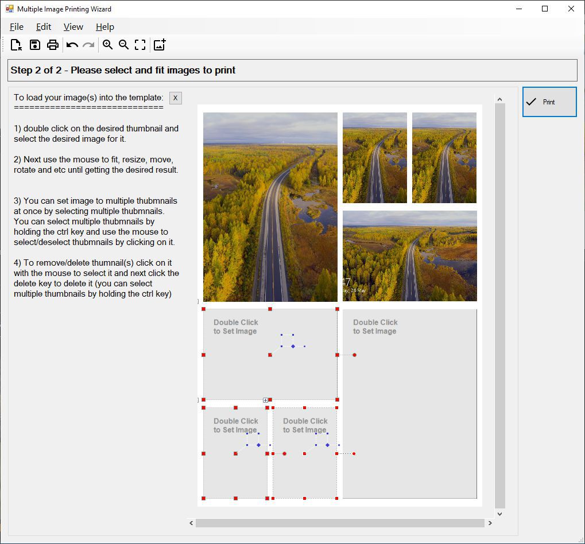The width and height of the screenshot is (585, 544).
Task: Dismiss the instructions with the X button
Action: pyautogui.click(x=175, y=98)
